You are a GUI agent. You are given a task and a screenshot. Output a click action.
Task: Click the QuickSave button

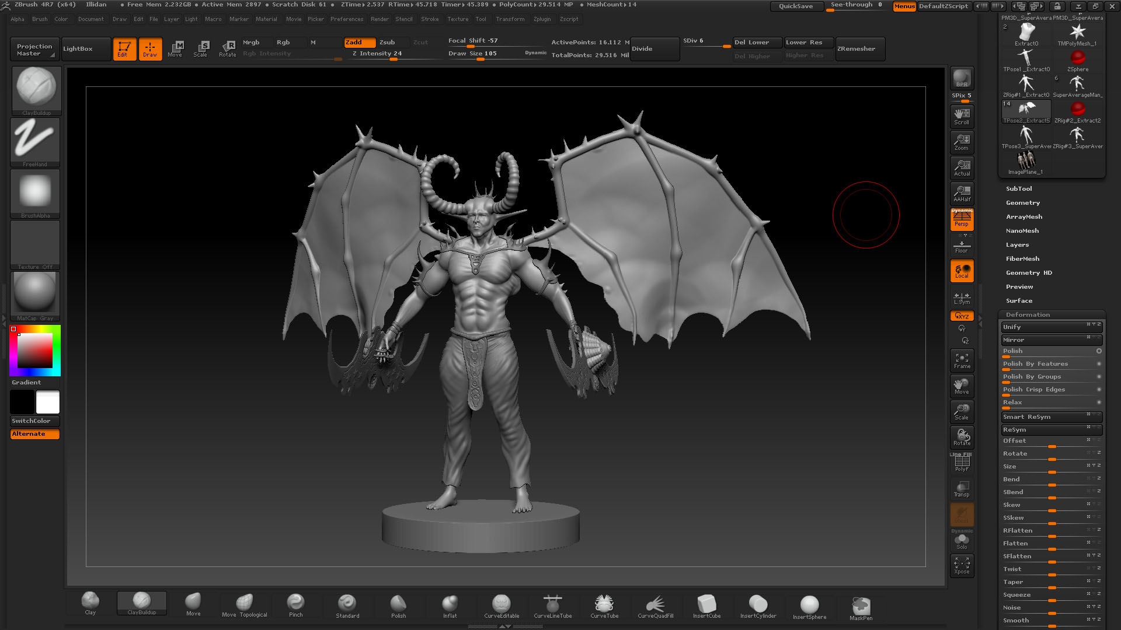click(x=796, y=6)
